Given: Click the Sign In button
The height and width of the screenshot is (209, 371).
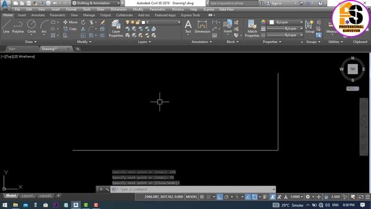Looking at the screenshot, I should 274,3.
